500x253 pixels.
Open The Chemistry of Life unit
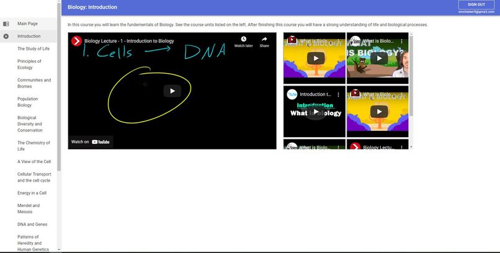pos(33,146)
